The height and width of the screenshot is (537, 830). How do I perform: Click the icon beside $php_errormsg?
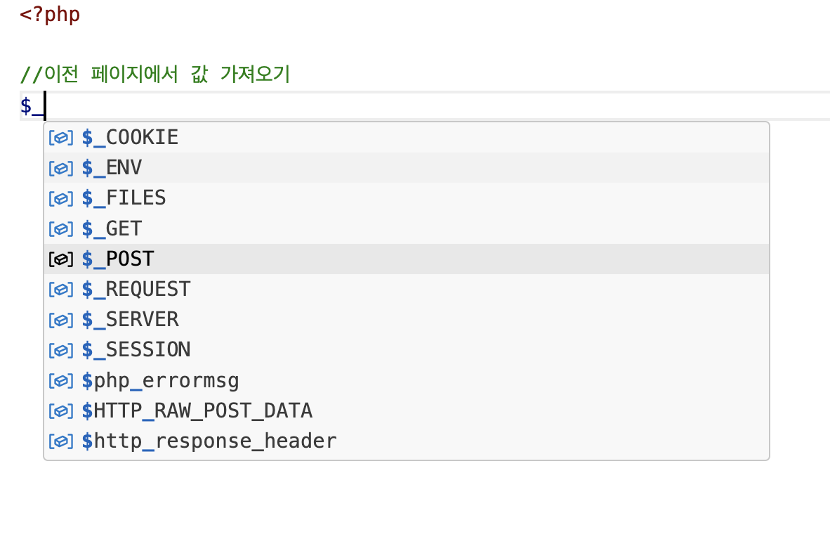60,381
